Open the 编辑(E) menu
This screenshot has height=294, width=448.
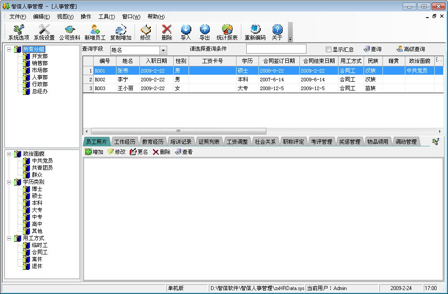(x=41, y=17)
